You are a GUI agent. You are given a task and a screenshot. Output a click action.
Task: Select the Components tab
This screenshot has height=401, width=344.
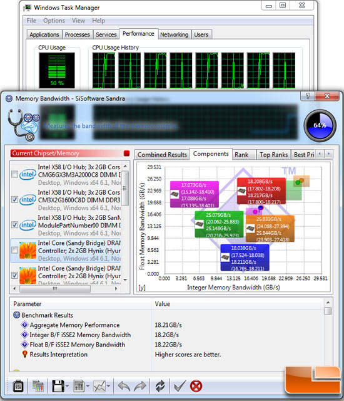211,154
